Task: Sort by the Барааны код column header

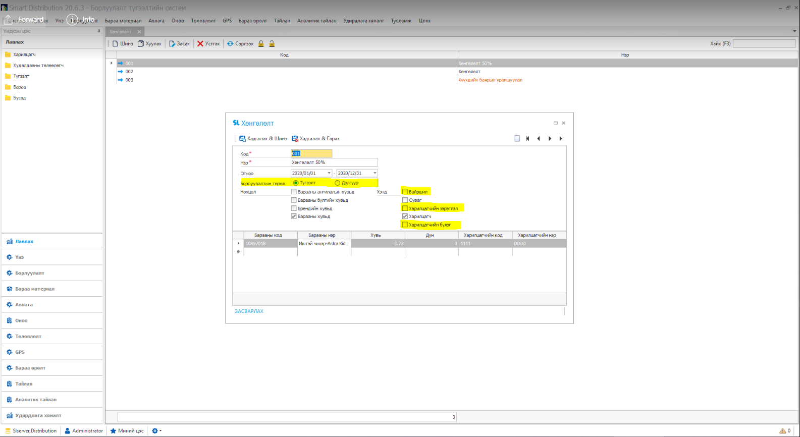Action: [x=271, y=235]
